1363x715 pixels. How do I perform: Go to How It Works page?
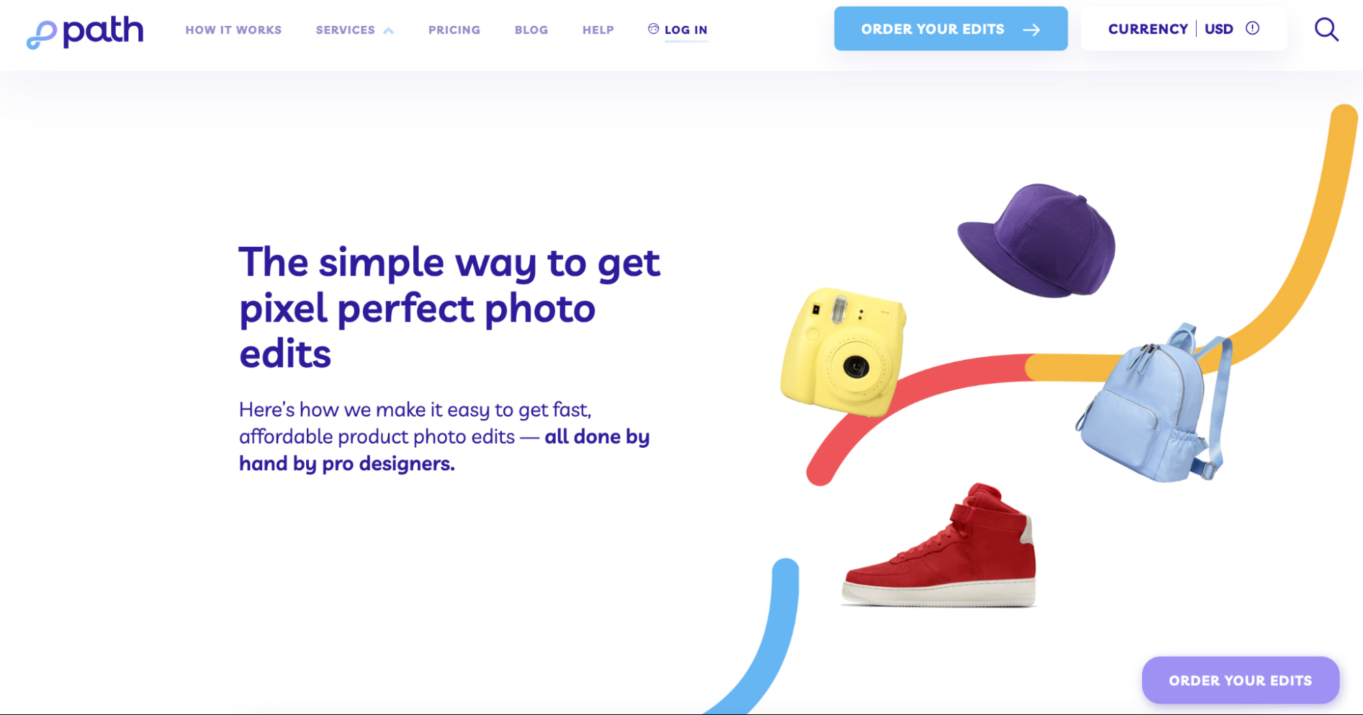[x=233, y=30]
